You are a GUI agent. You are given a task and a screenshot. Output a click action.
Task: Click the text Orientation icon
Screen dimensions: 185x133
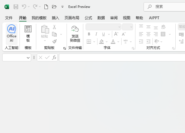tap(157, 42)
